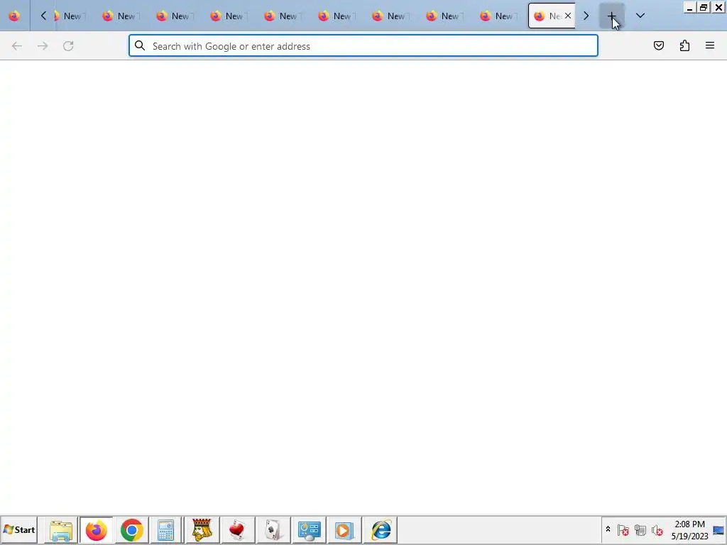Show hidden system tray icons
Image resolution: width=727 pixels, height=545 pixels.
pyautogui.click(x=608, y=529)
